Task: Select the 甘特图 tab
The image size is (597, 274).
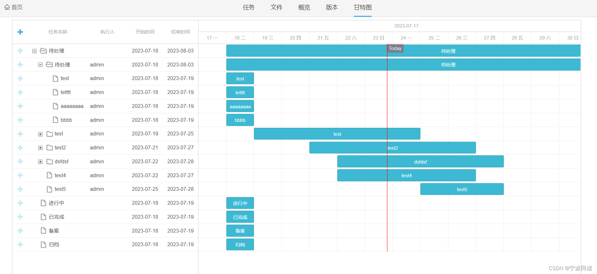Action: tap(363, 7)
